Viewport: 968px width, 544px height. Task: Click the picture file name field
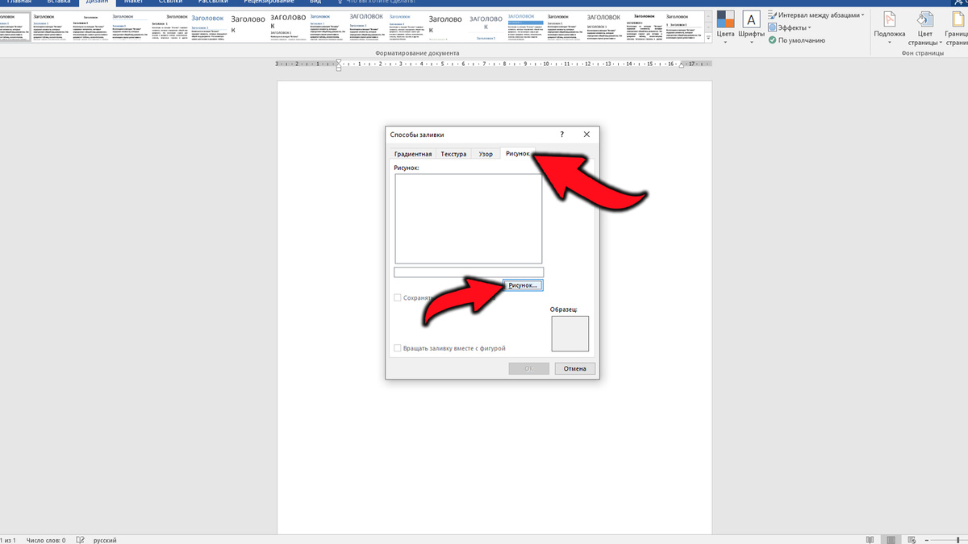pos(469,272)
